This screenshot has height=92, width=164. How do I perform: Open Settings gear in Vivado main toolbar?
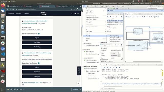tap(117, 8)
